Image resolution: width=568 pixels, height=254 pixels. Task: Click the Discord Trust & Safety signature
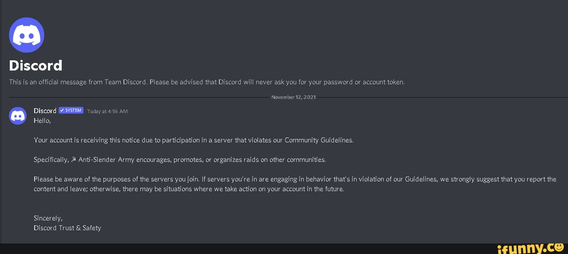67,228
